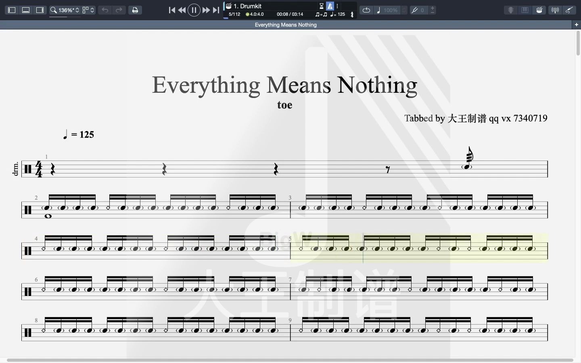
Task: Click the vertical scrollbar thumb
Action: (x=578, y=43)
